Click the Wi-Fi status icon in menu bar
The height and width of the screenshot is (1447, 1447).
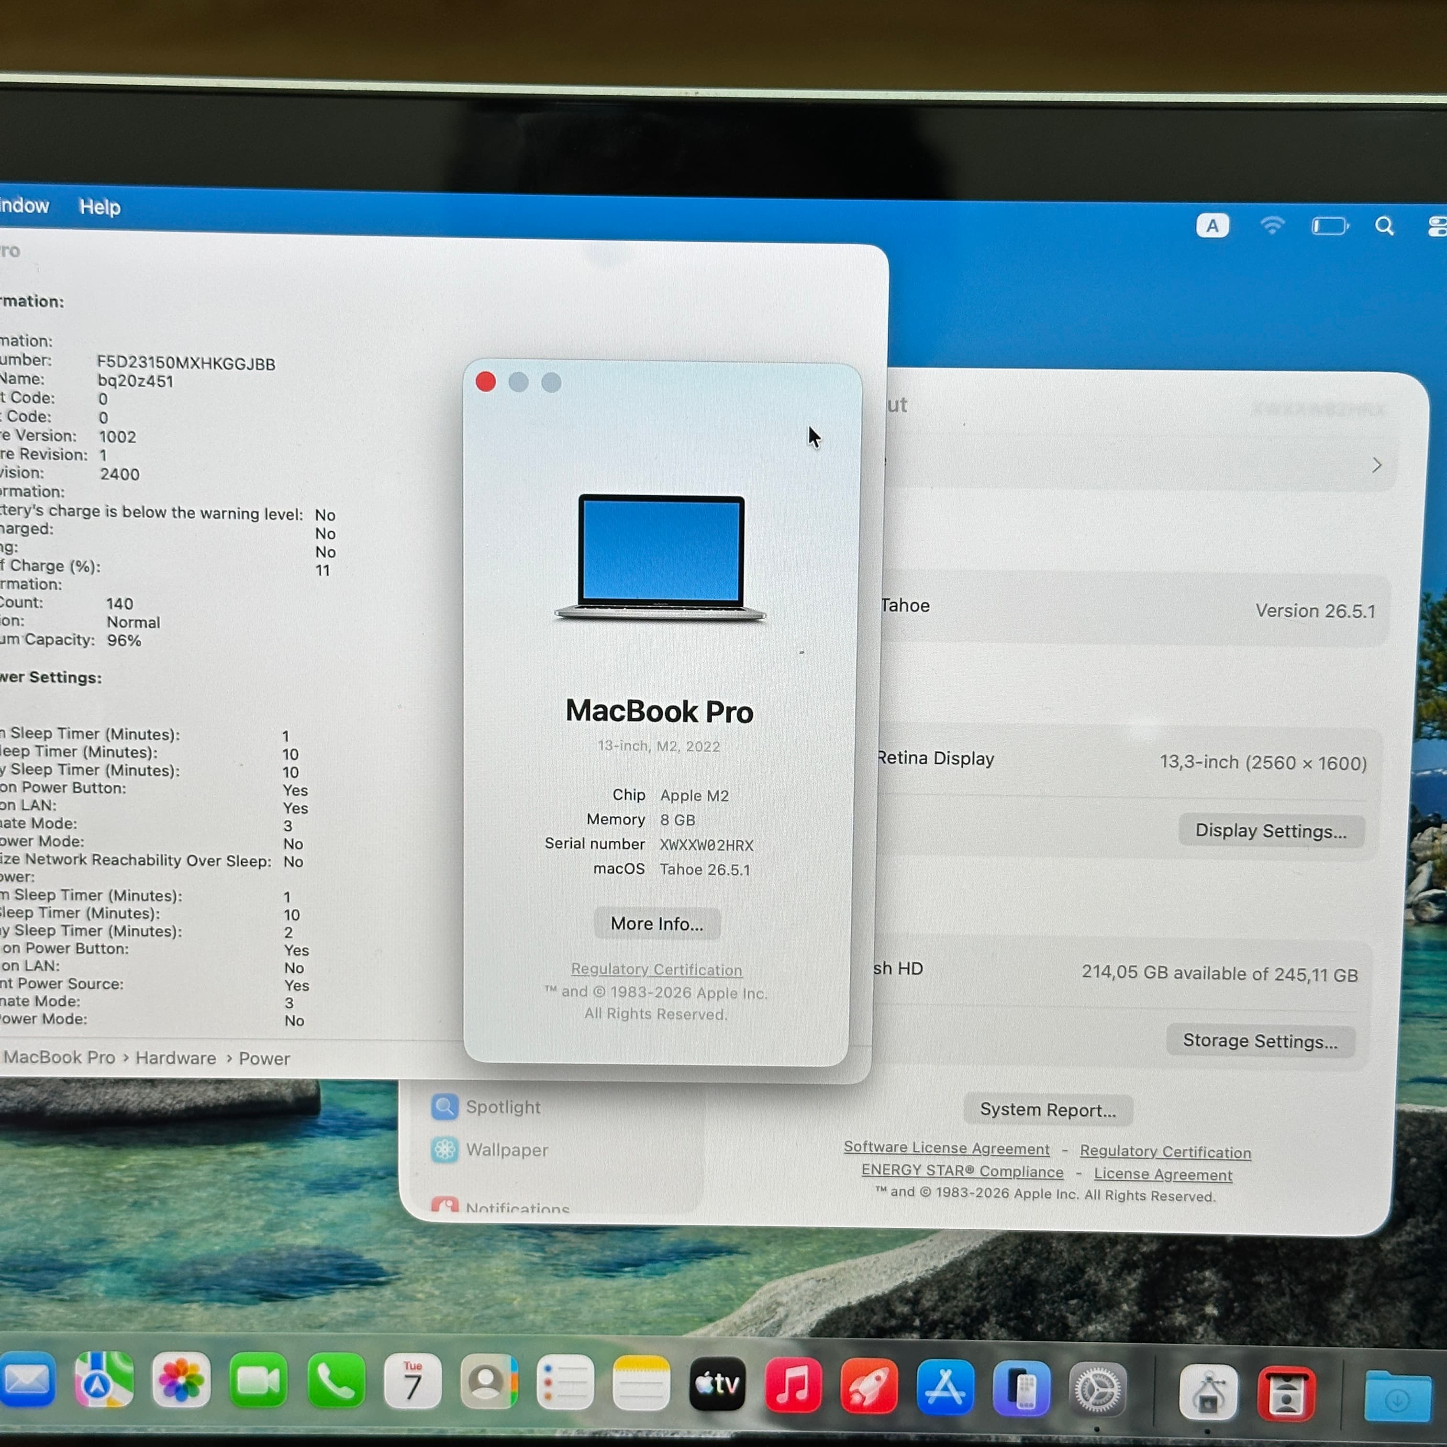coord(1272,225)
